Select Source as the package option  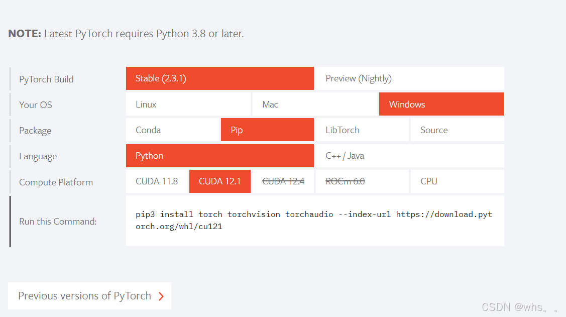pos(457,130)
